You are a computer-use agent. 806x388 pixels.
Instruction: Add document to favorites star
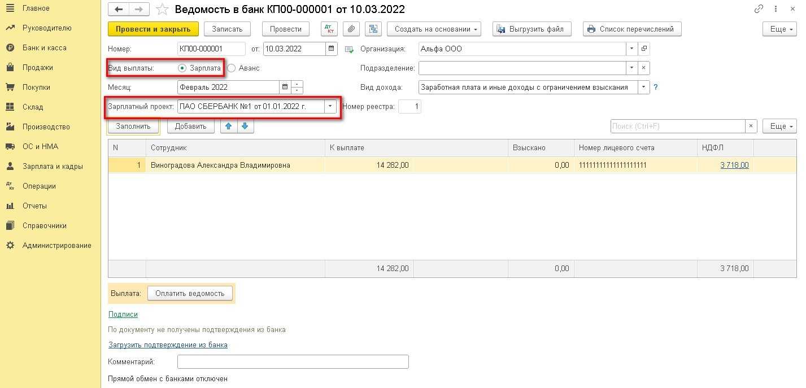(x=162, y=10)
